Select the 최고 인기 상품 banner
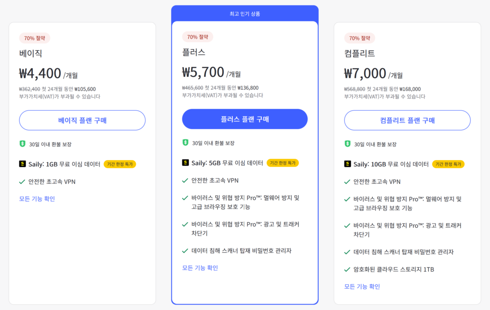490x310 pixels. pos(245,13)
